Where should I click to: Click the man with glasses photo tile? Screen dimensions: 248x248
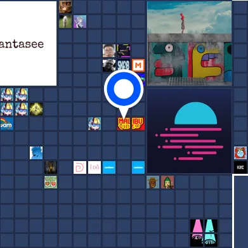click(x=109, y=51)
